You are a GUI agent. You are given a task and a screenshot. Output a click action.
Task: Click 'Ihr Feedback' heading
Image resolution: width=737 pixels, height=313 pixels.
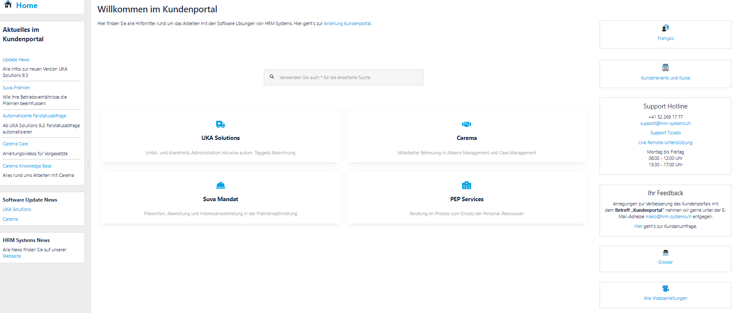(666, 193)
